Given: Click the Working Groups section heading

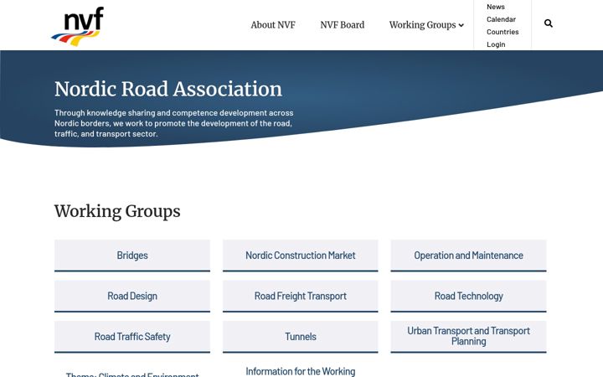Looking at the screenshot, I should tap(117, 212).
